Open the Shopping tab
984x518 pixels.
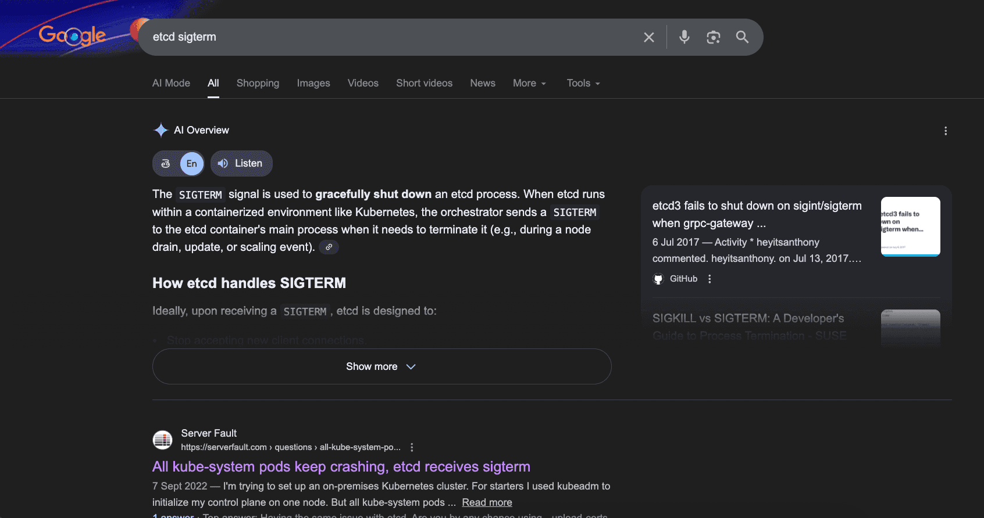[x=258, y=83]
